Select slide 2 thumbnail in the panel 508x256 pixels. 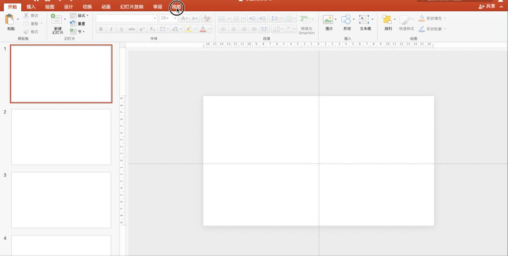61,137
